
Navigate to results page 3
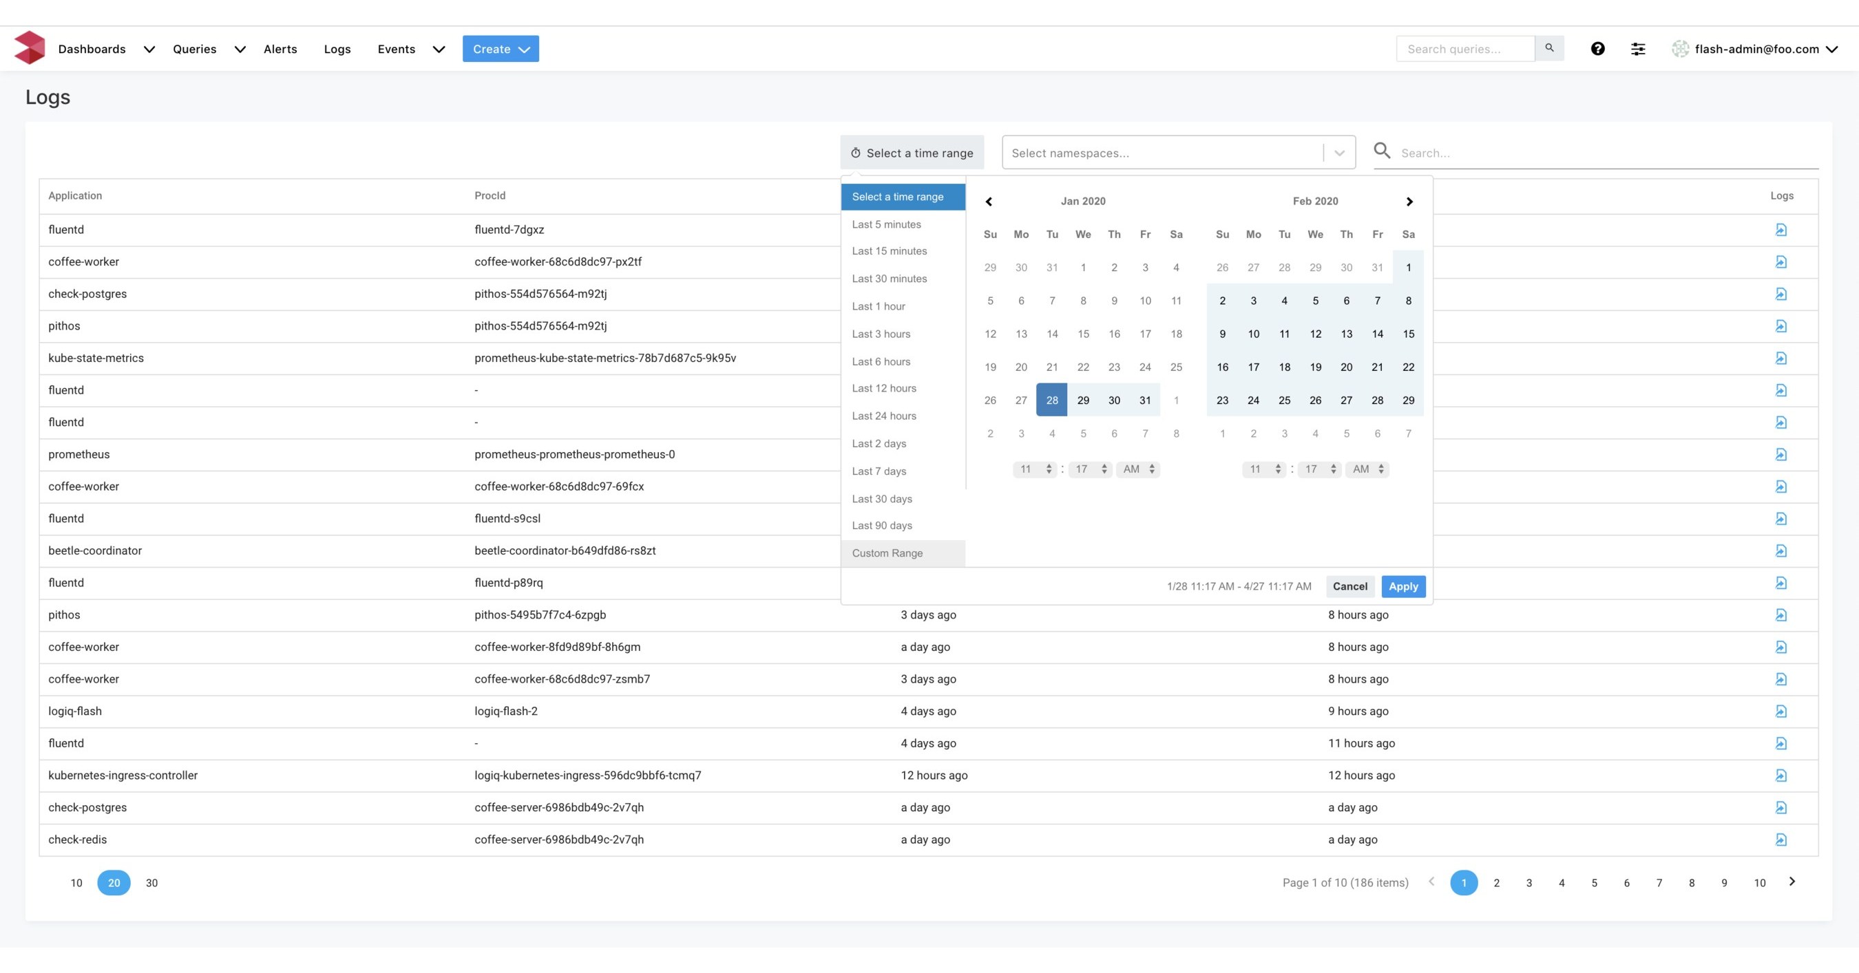click(x=1529, y=882)
